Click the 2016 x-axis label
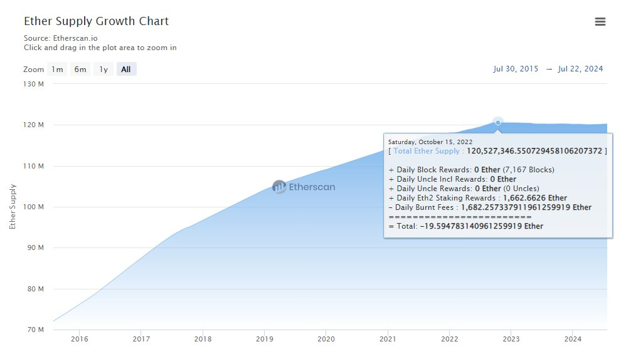 point(79,339)
